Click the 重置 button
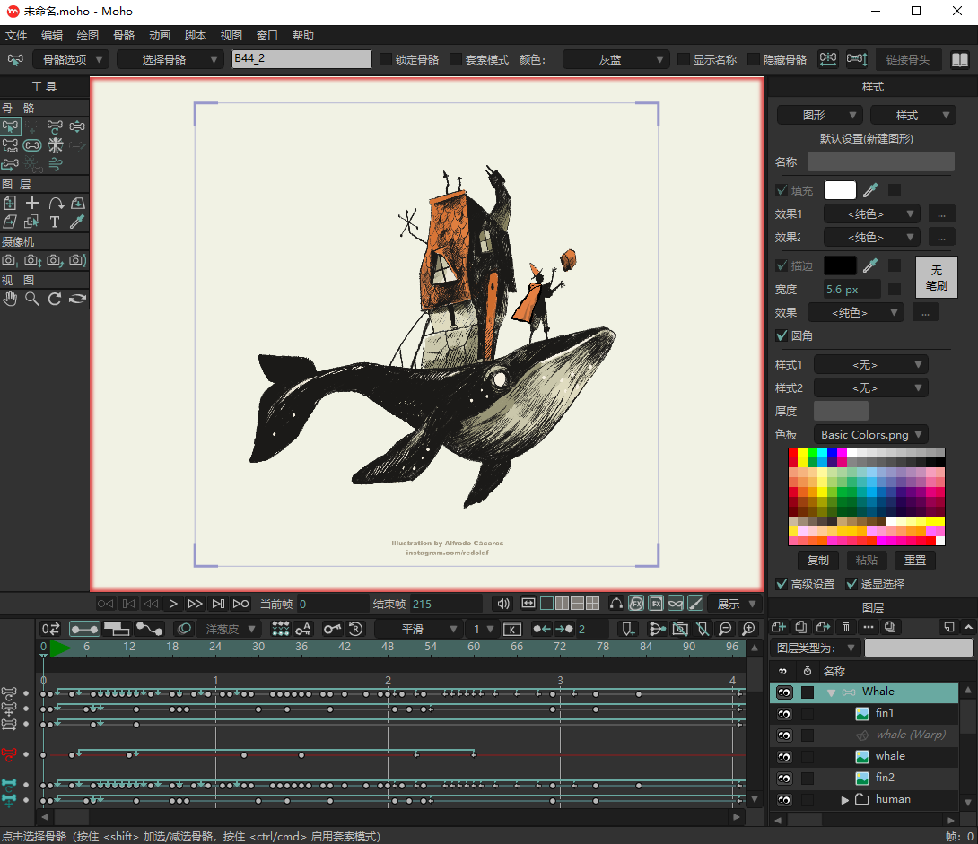The image size is (978, 844). point(915,560)
